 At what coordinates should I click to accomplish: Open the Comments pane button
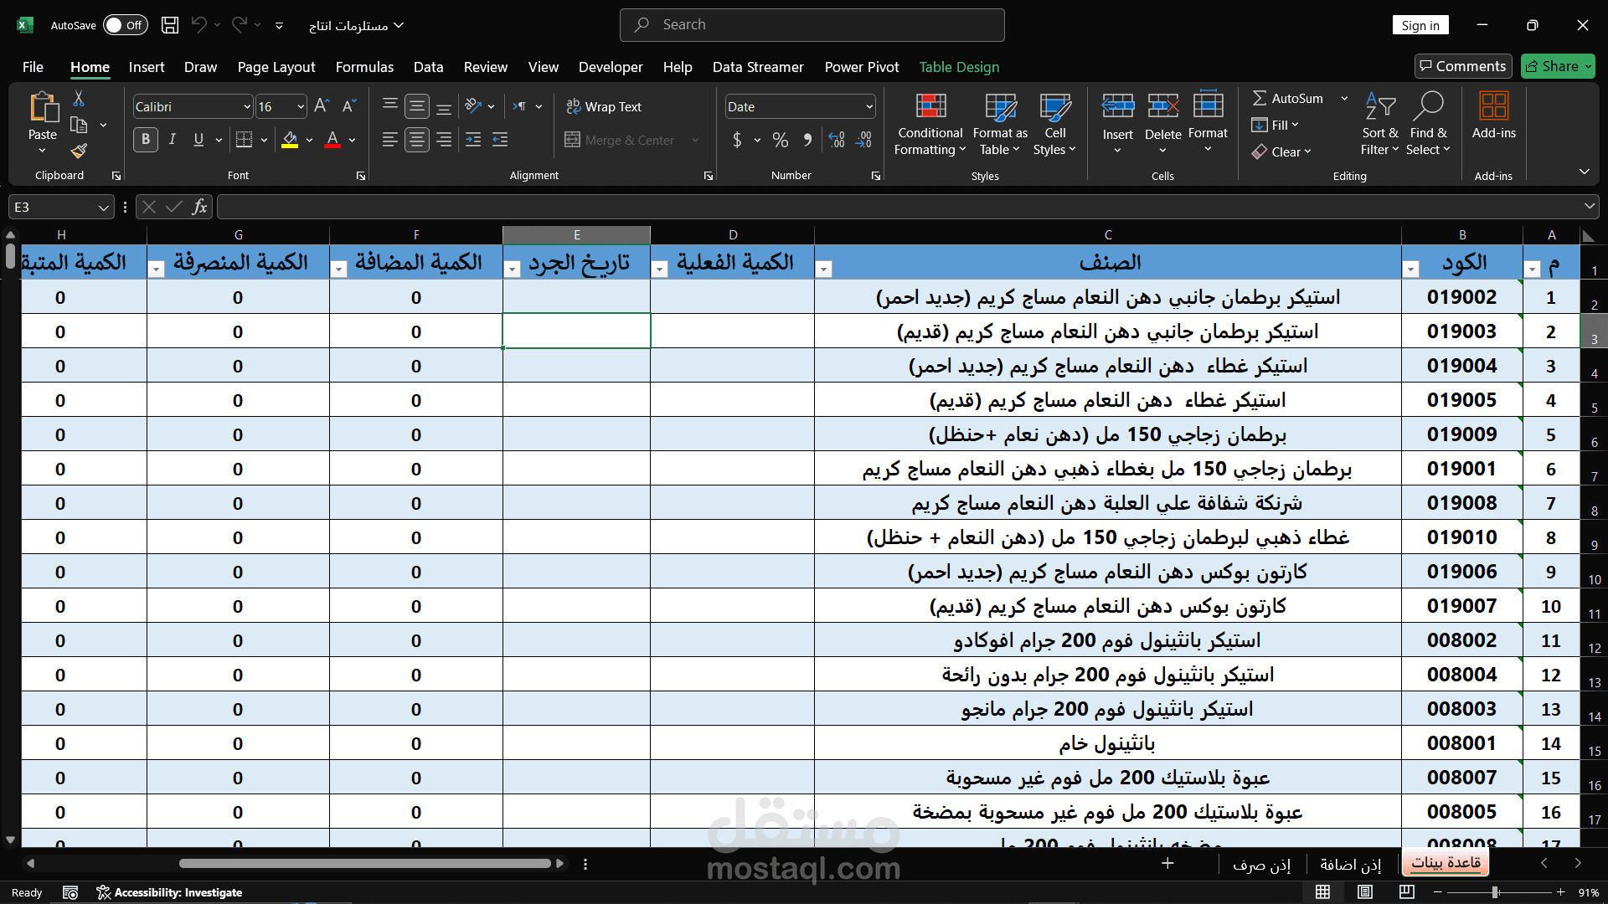1463,66
